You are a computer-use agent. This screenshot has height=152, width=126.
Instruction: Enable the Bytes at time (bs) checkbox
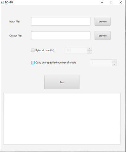coord(33,50)
